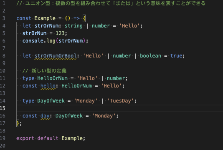
Task: Click the 'Monday' literal on line 14
Action: click(x=86, y=101)
